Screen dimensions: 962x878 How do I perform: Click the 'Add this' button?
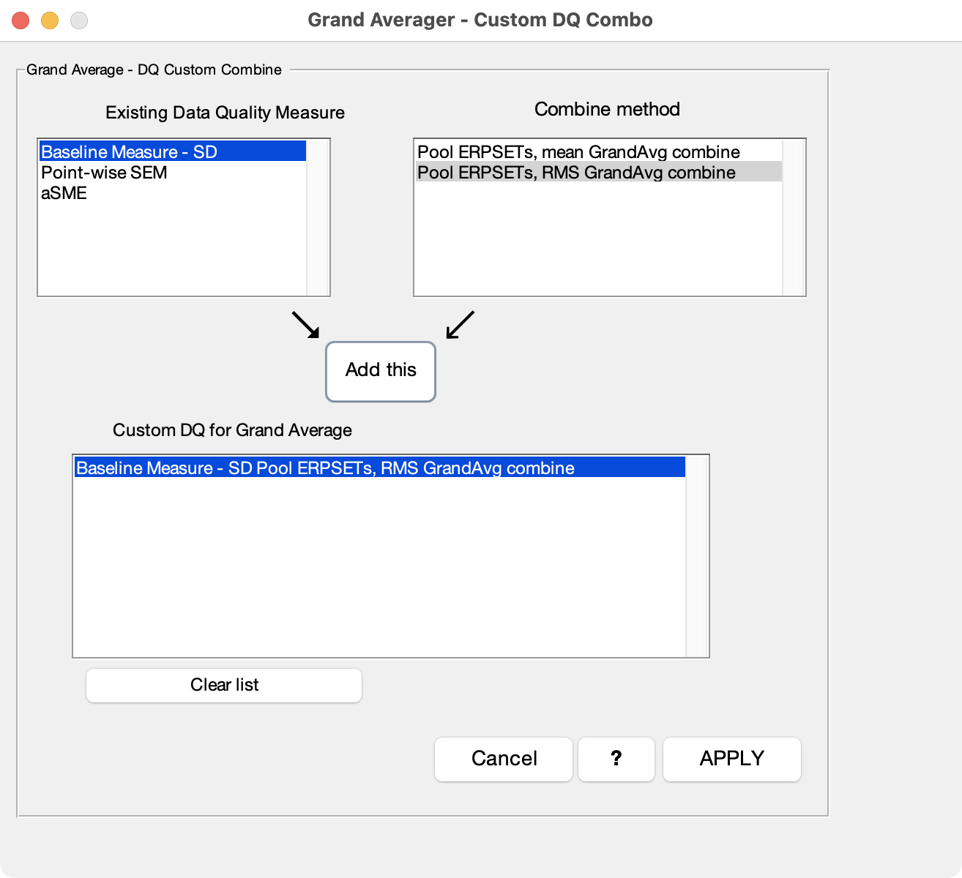pos(381,371)
